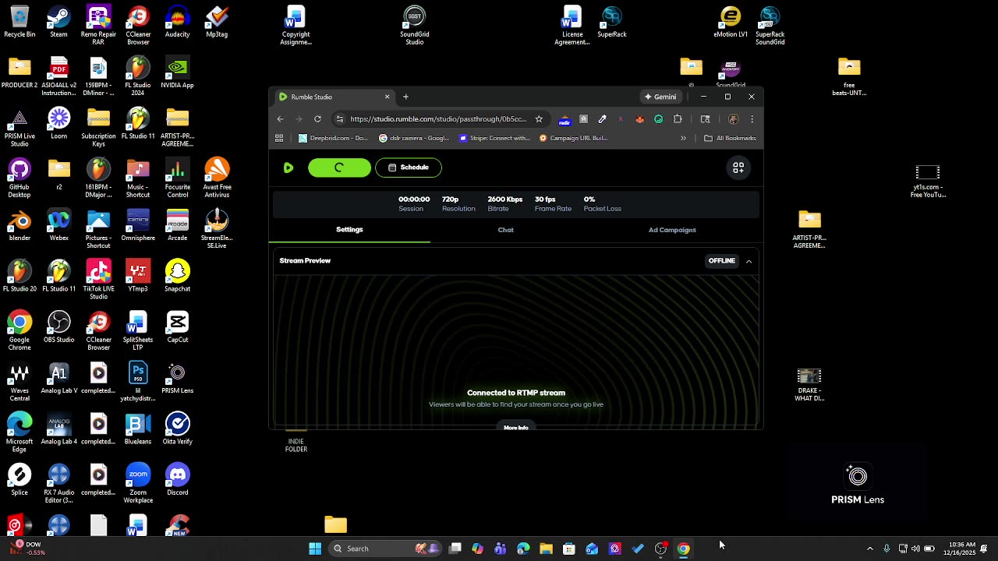
Task: Open volume control in system tray
Action: tap(915, 549)
